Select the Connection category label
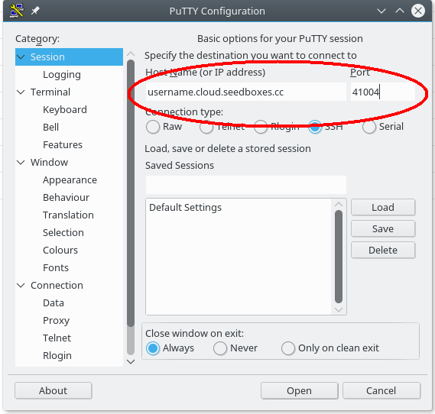435x414 pixels. 57,285
